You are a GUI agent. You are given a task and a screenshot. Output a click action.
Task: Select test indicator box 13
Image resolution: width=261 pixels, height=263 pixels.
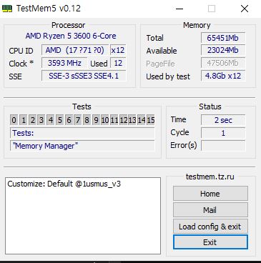click(x=132, y=120)
